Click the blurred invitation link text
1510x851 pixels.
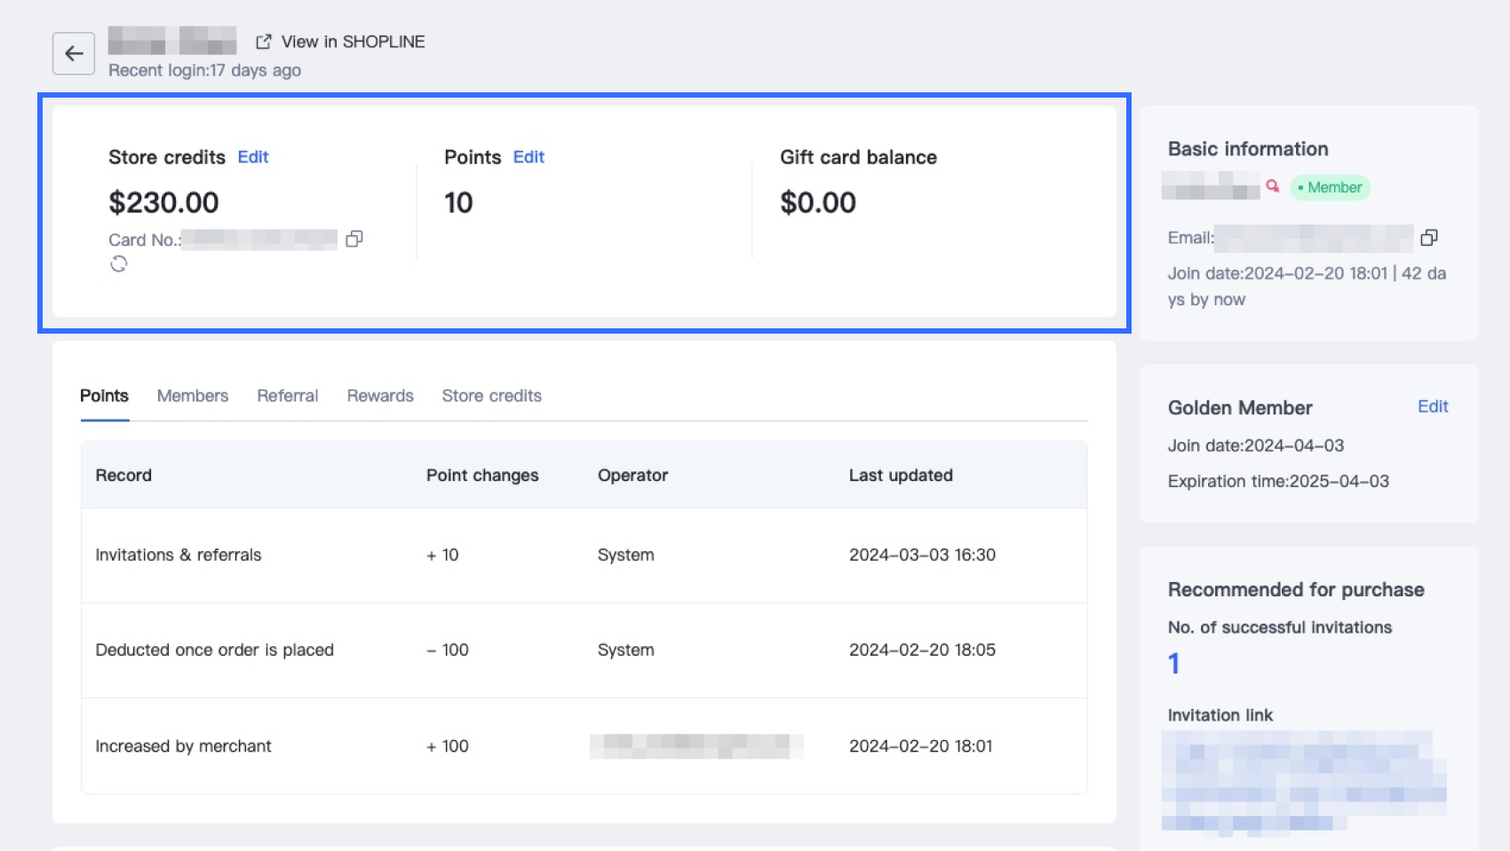(x=1302, y=782)
